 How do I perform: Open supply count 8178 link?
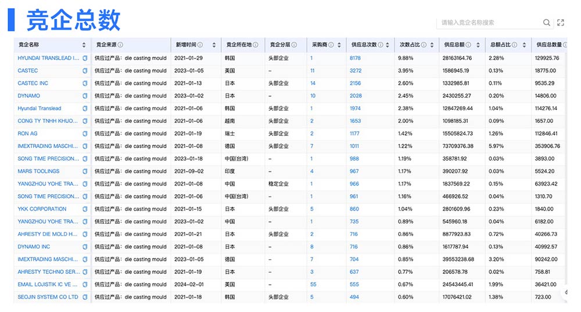(x=355, y=58)
